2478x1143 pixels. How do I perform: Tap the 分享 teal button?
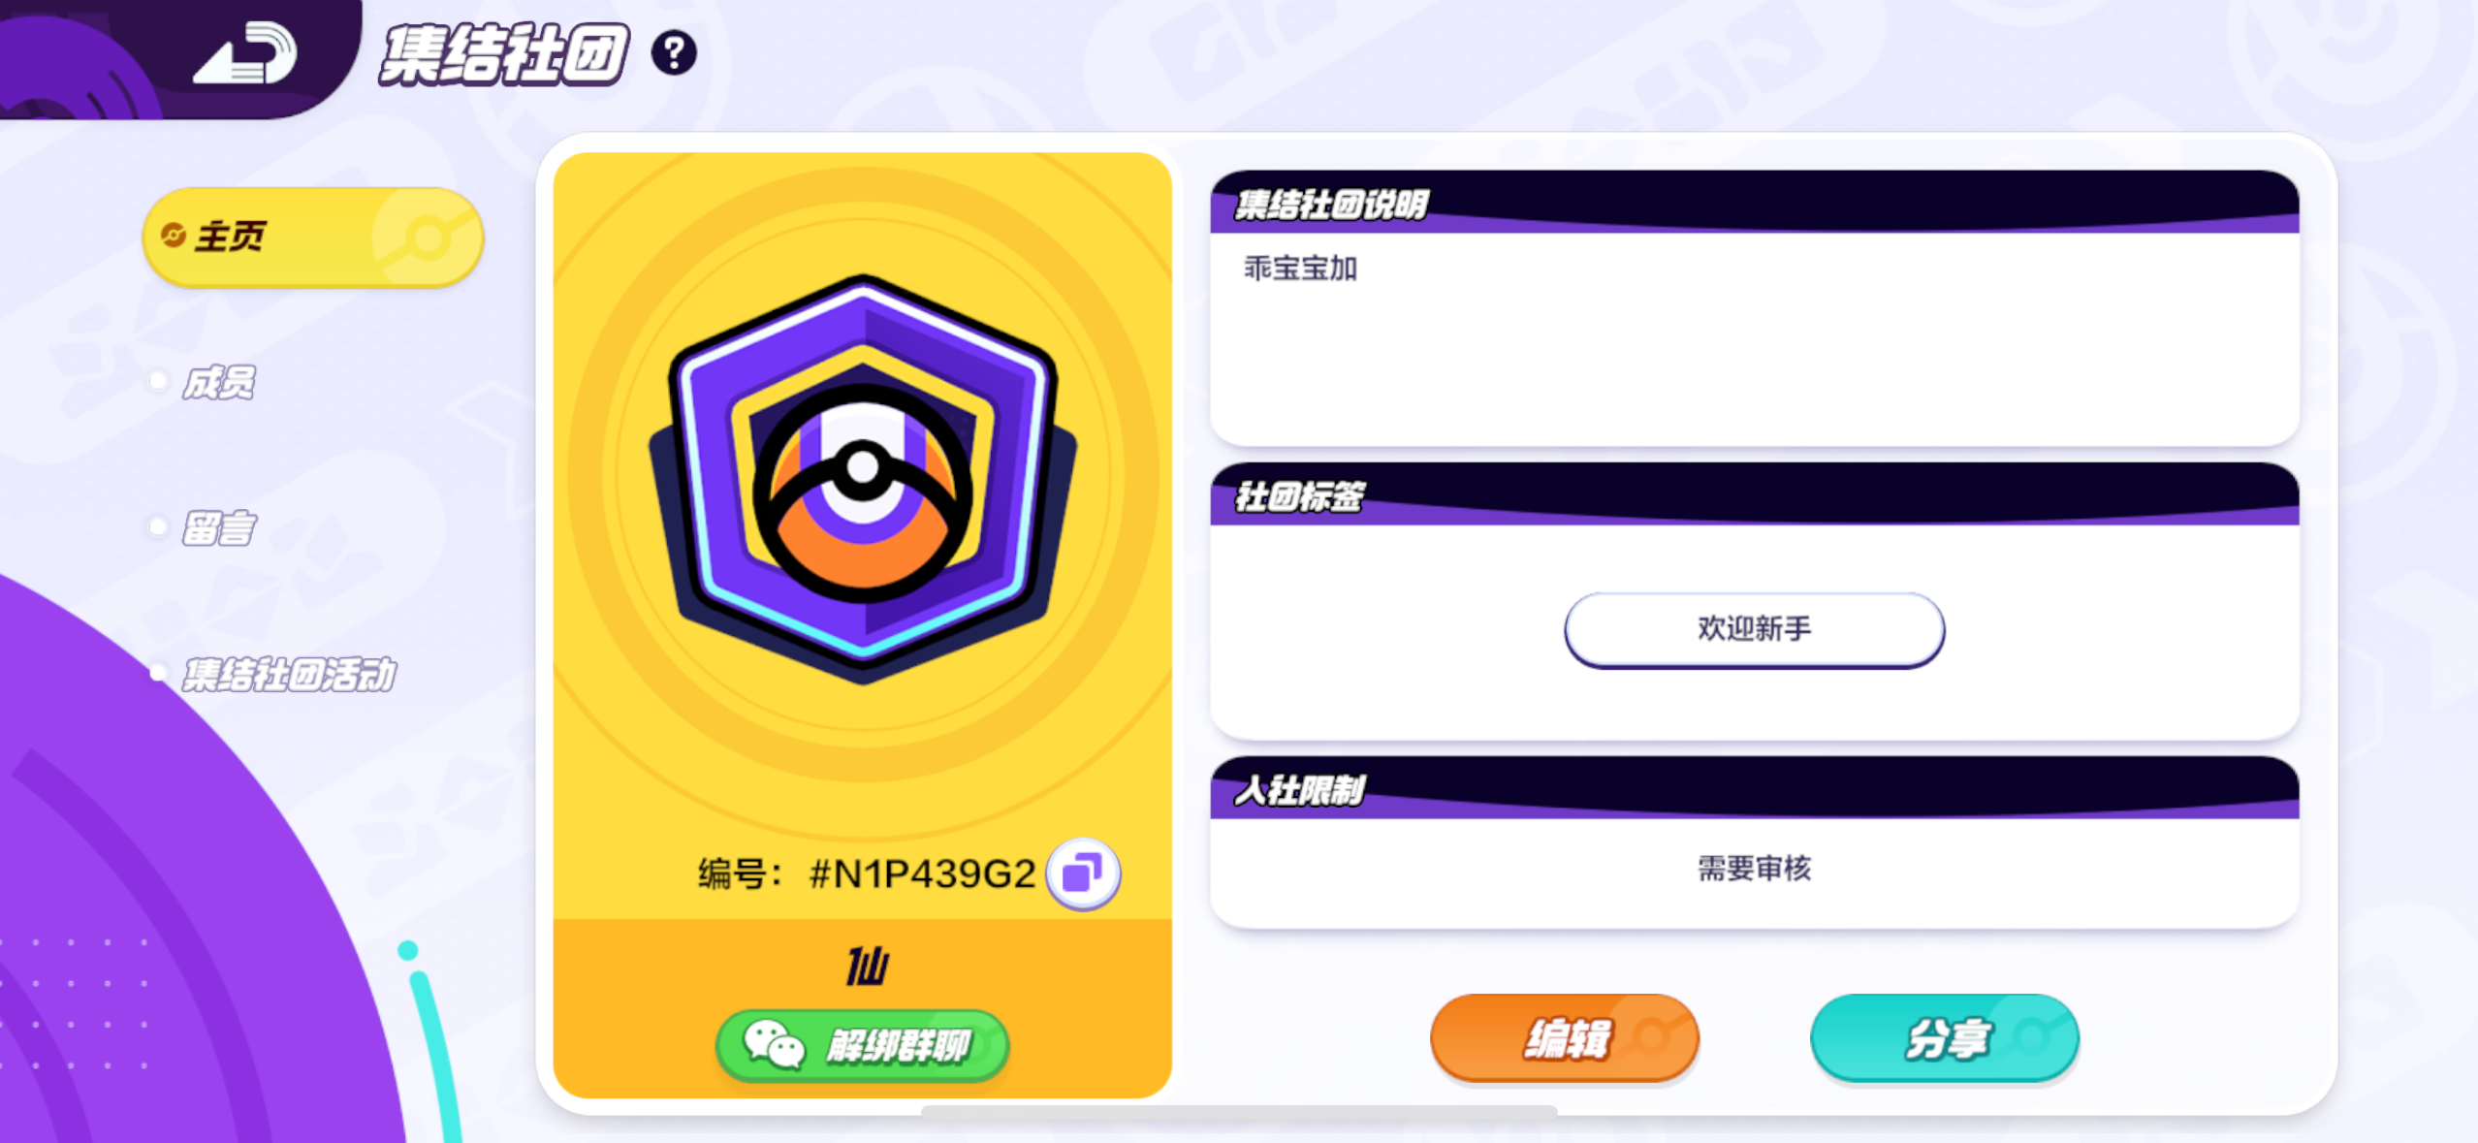pos(1945,1038)
